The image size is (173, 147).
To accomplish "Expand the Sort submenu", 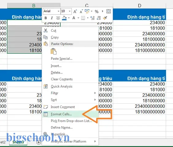I will pyautogui.click(x=70, y=100).
